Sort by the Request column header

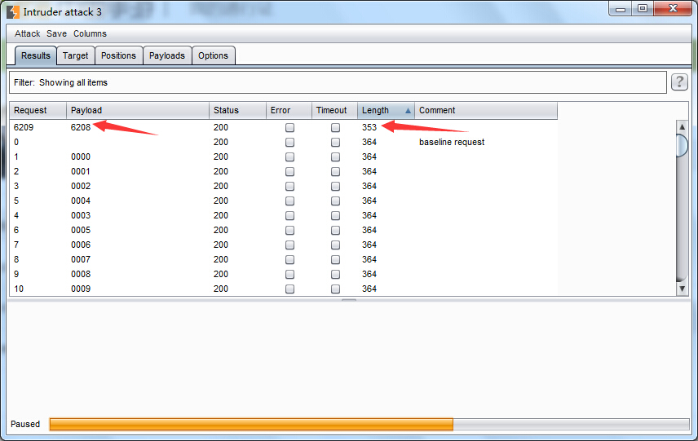click(x=38, y=110)
